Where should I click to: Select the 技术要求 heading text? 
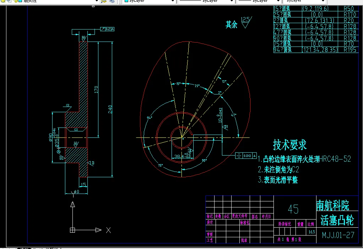tap(290, 145)
